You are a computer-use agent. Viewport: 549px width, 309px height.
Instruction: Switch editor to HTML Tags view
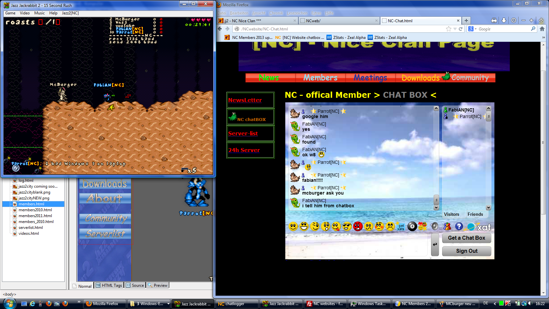[x=108, y=285]
